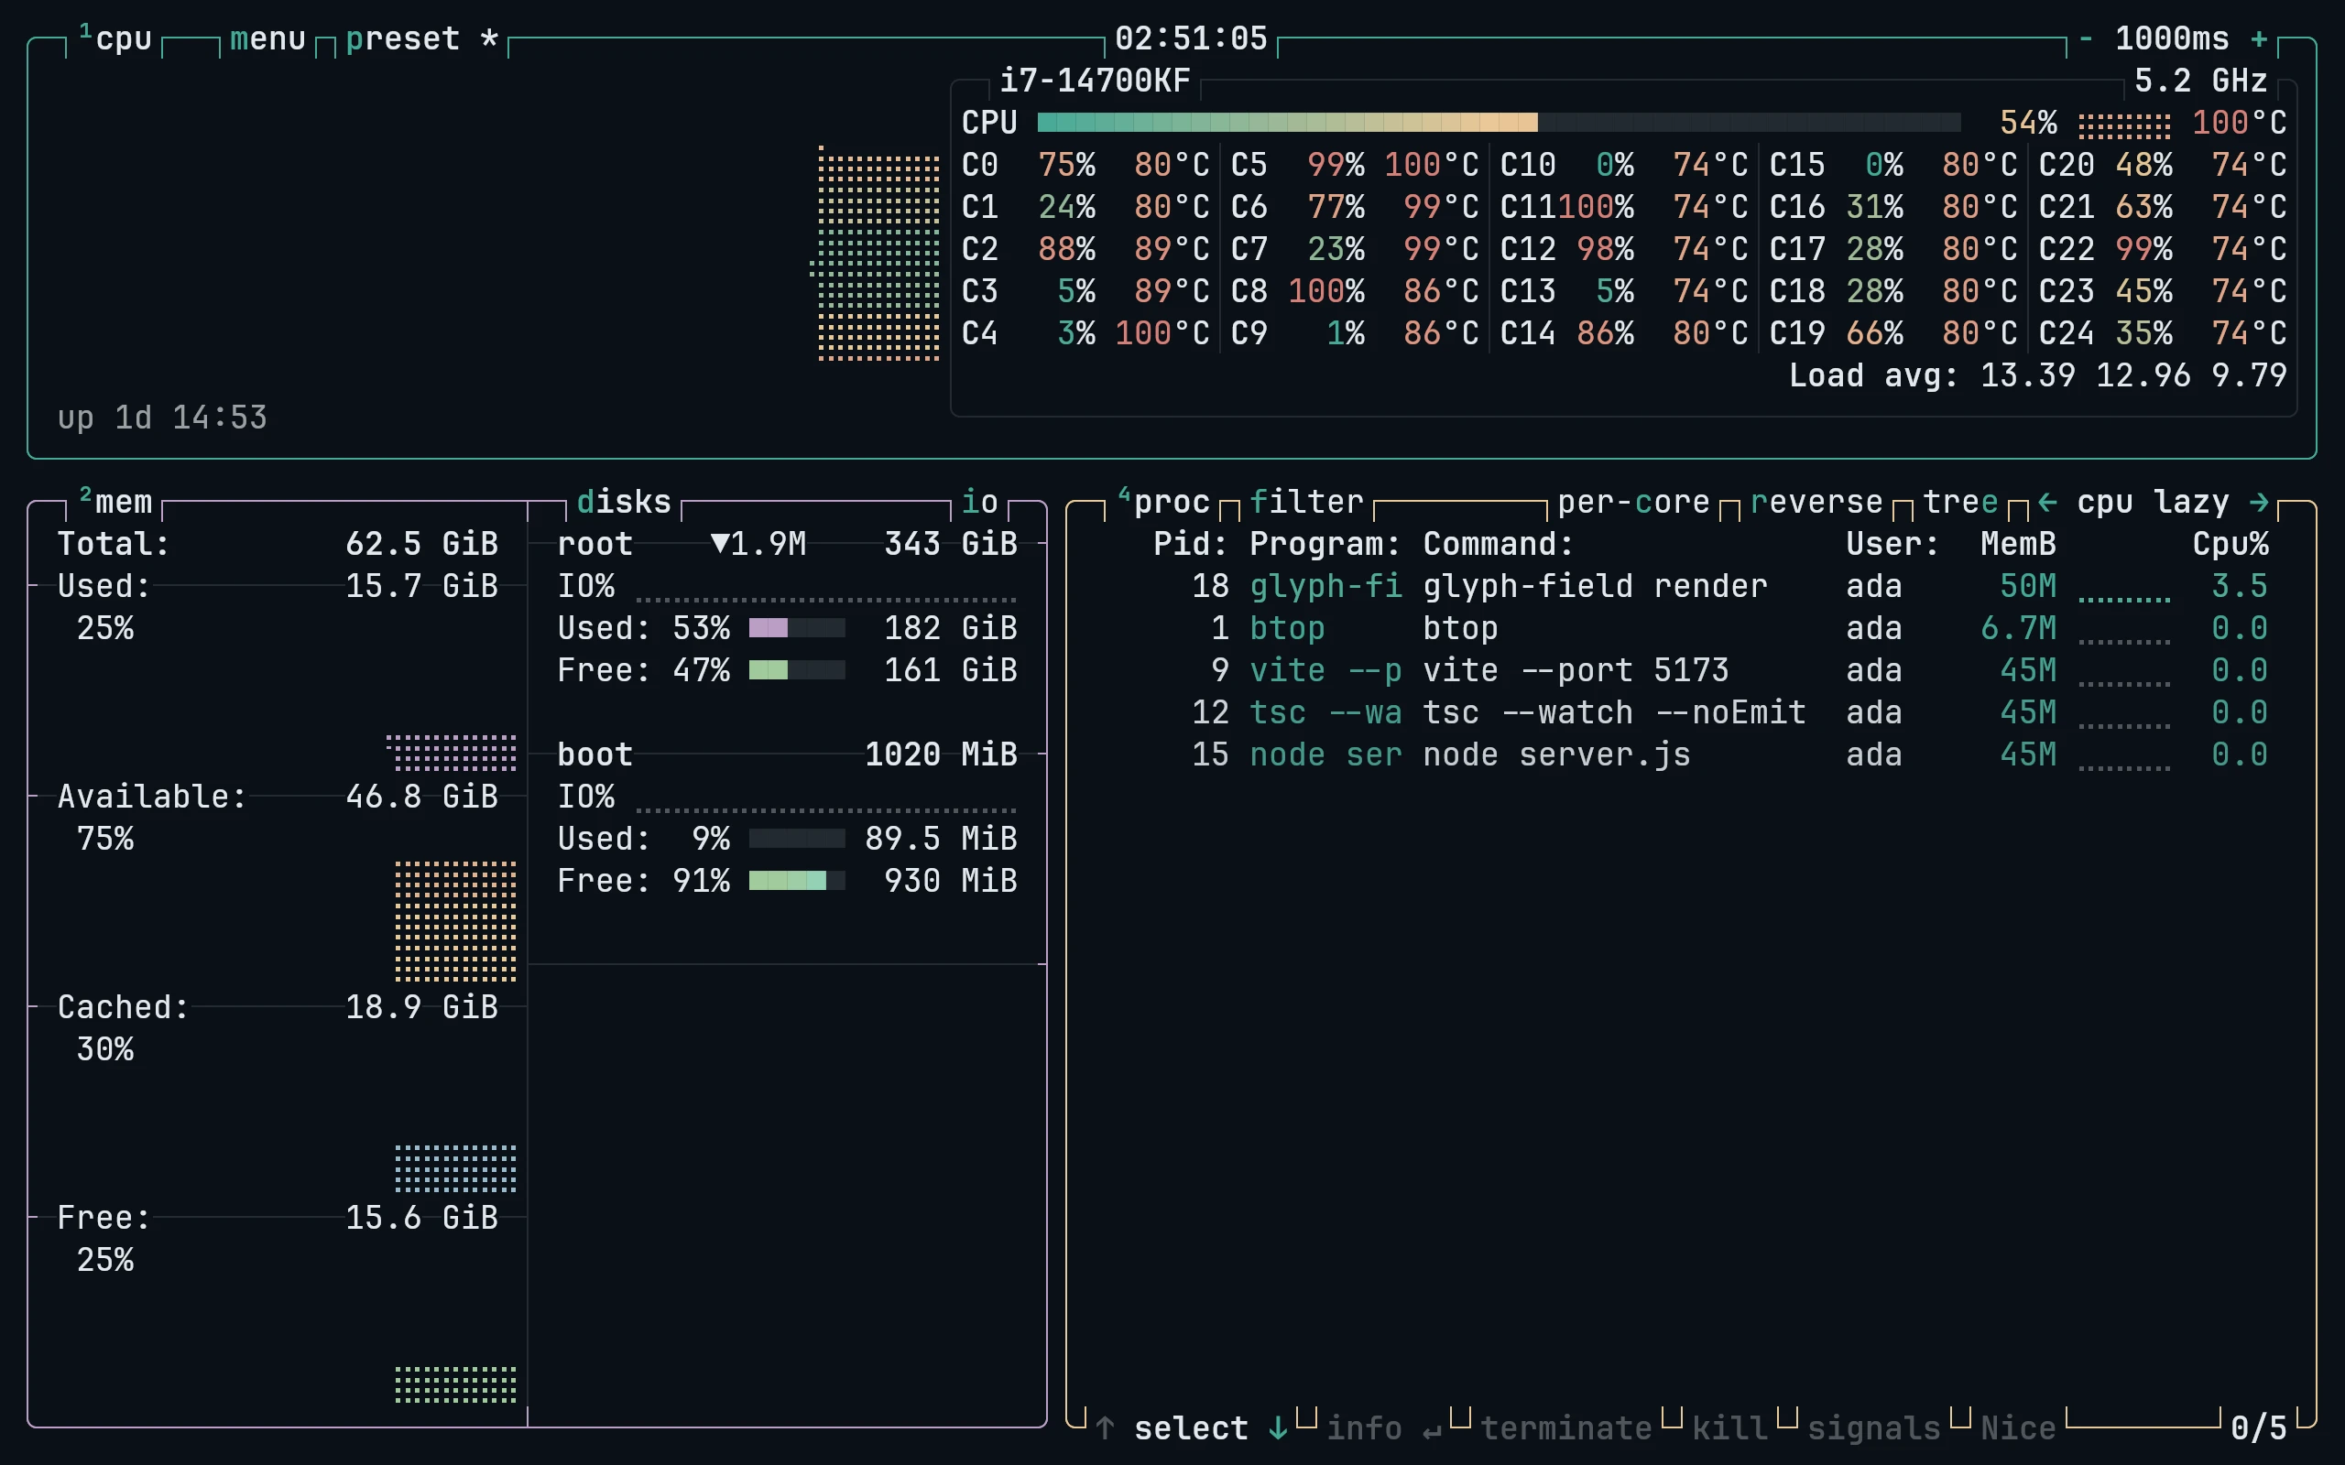Screen dimensions: 2345x1465
Task: Select previous sort column with left arrow
Action: click(x=2047, y=502)
